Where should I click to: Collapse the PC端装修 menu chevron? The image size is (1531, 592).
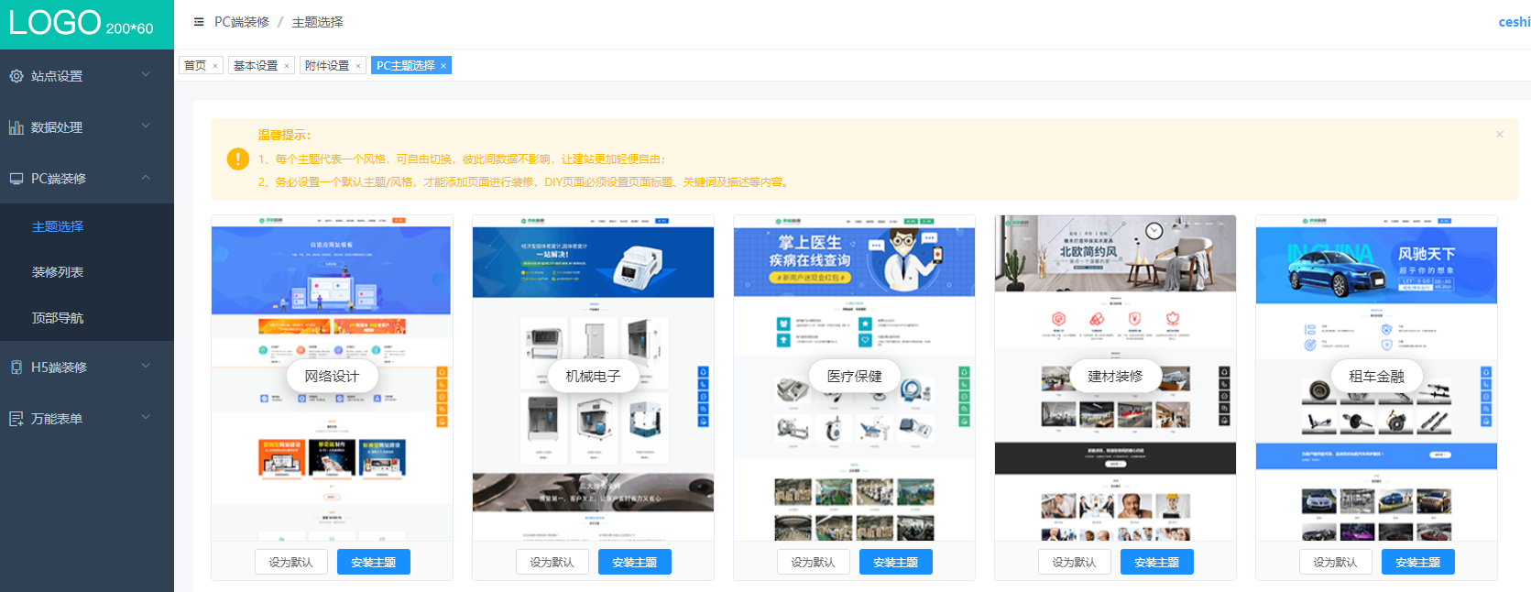point(146,178)
